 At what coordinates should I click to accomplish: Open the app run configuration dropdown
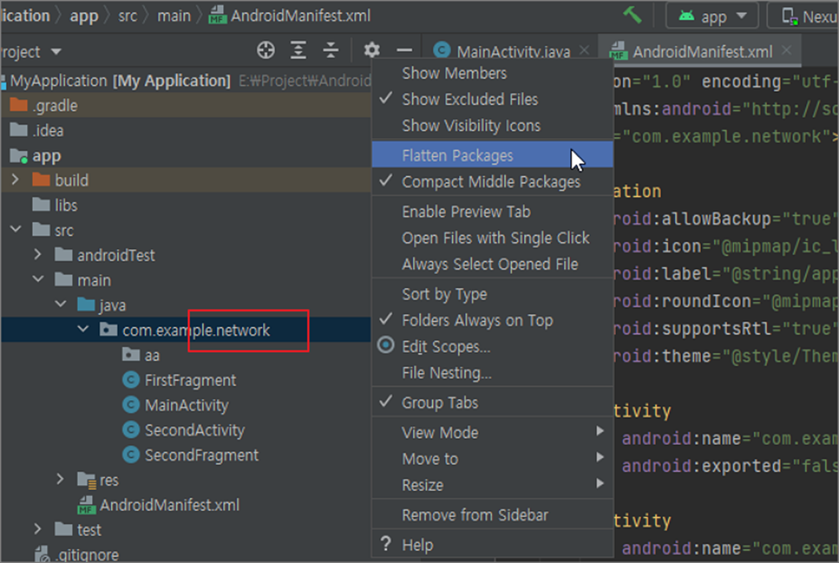click(712, 15)
